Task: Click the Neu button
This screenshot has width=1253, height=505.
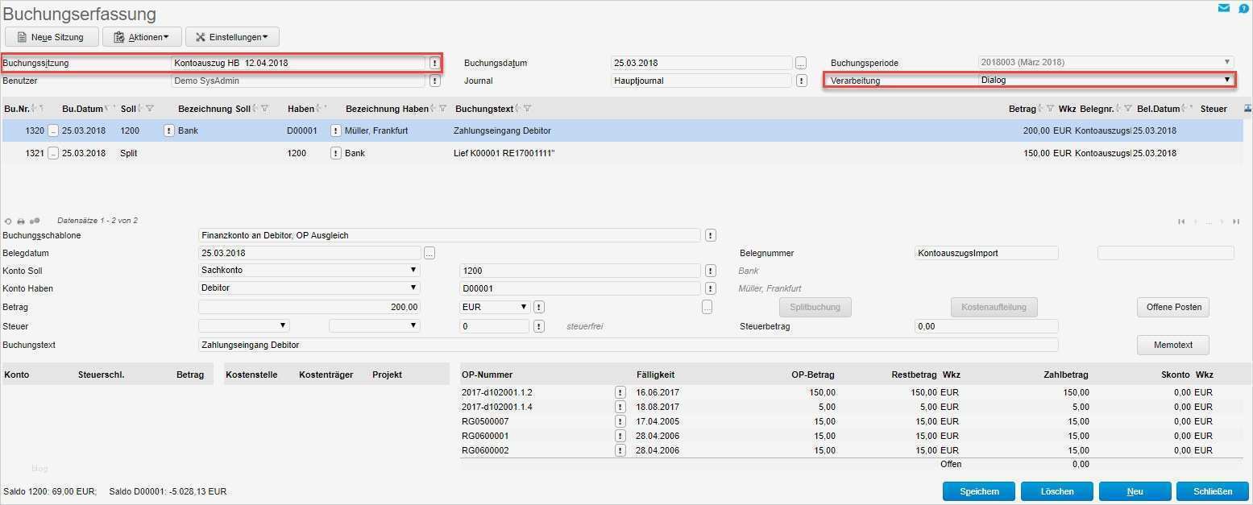Action: point(1135,491)
